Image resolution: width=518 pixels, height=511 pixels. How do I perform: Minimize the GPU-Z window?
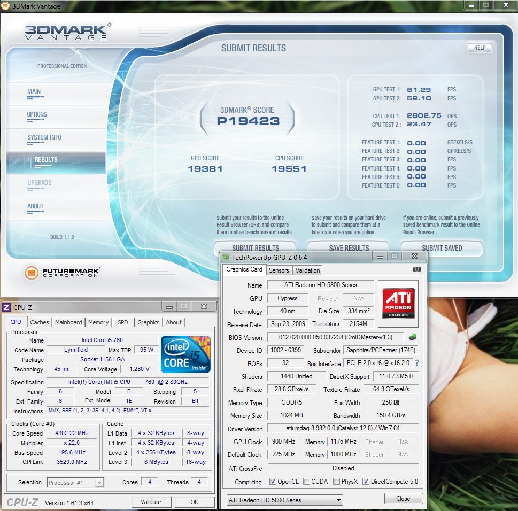point(380,257)
